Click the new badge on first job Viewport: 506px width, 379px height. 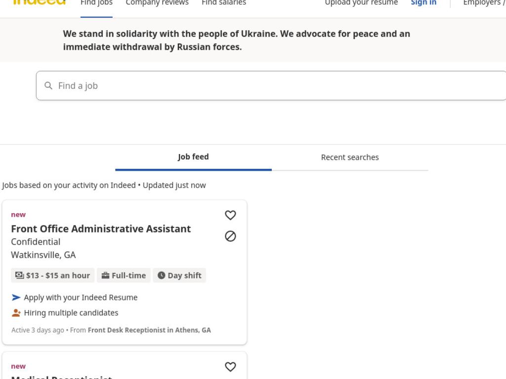pos(18,215)
